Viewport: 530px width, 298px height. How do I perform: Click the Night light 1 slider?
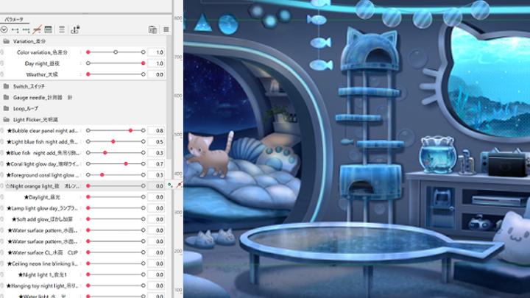click(x=116, y=274)
